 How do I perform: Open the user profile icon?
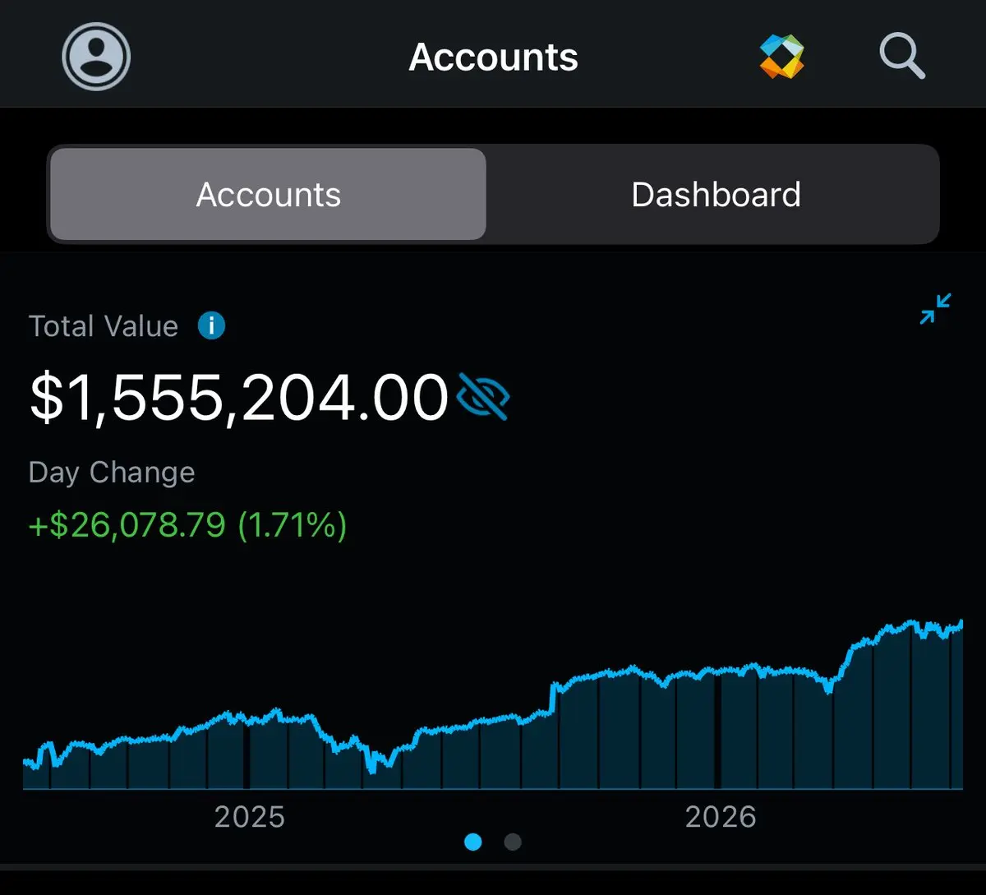tap(96, 57)
